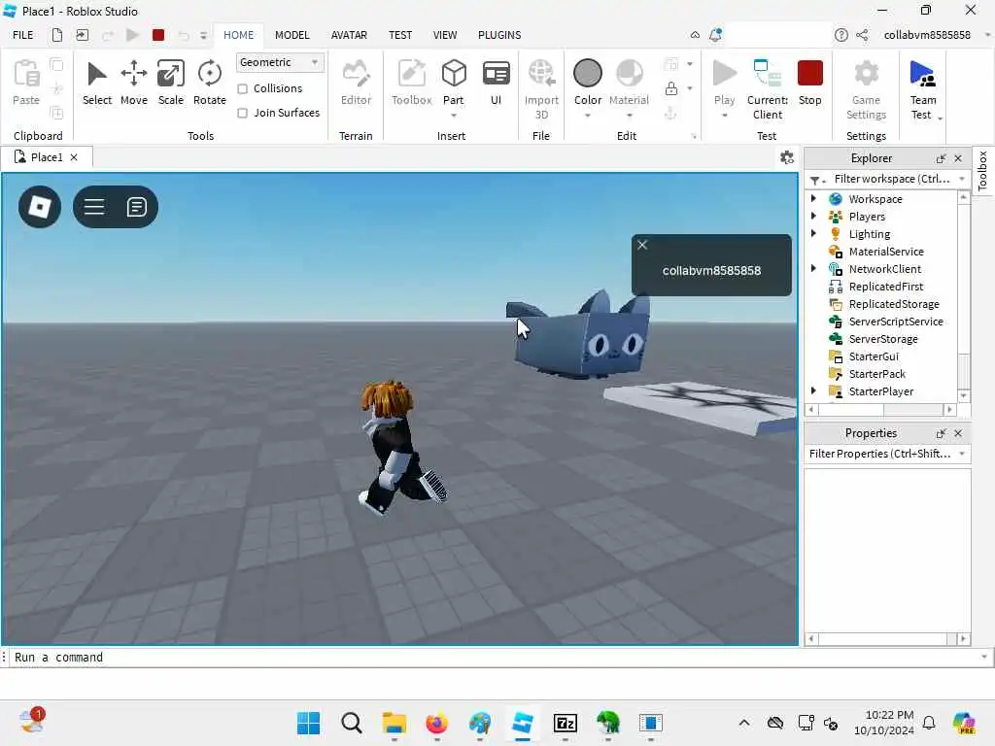Expand the NetworkClient tree node
Screen dimensions: 995x746
click(813, 268)
